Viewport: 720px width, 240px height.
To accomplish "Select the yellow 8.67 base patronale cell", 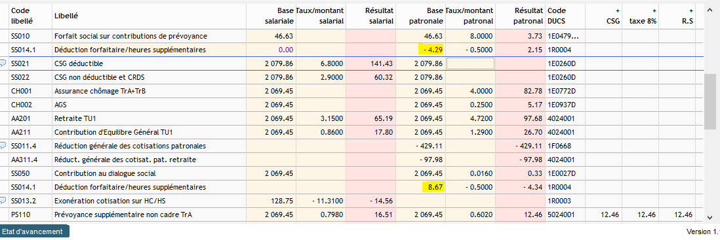I will click(x=433, y=186).
